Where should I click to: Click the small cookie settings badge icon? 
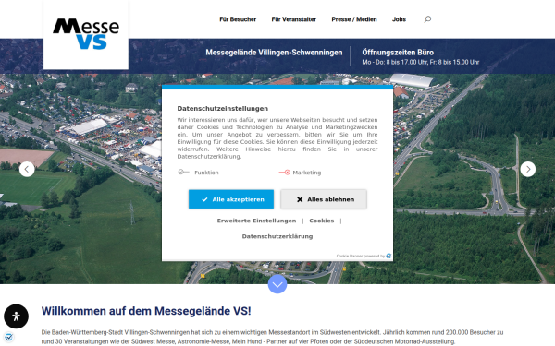[x=9, y=337]
